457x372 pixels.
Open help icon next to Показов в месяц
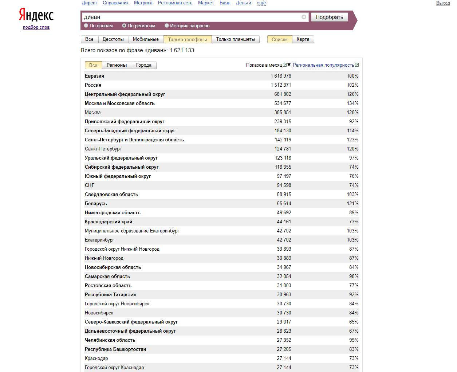pos(285,65)
